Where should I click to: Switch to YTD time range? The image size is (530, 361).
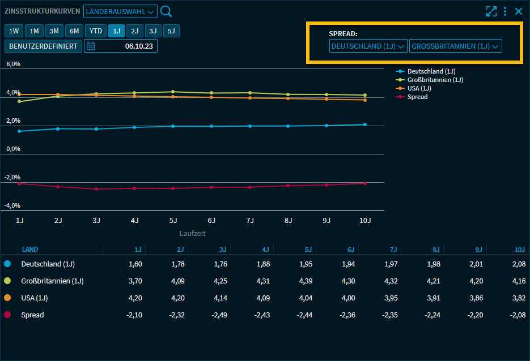tap(96, 31)
